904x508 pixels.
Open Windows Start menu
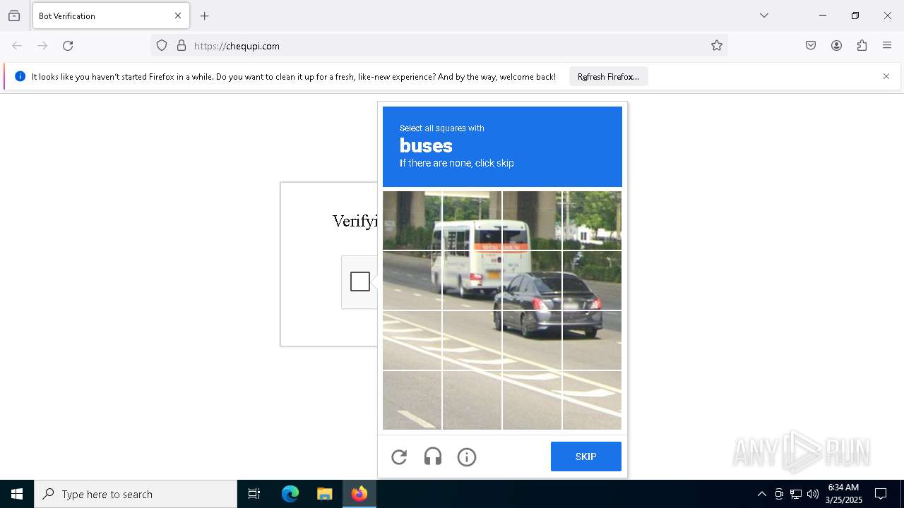coord(17,494)
